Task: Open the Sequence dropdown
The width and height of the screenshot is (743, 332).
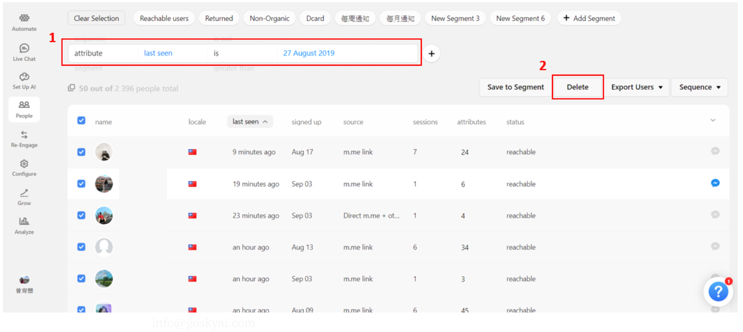Action: coord(699,87)
